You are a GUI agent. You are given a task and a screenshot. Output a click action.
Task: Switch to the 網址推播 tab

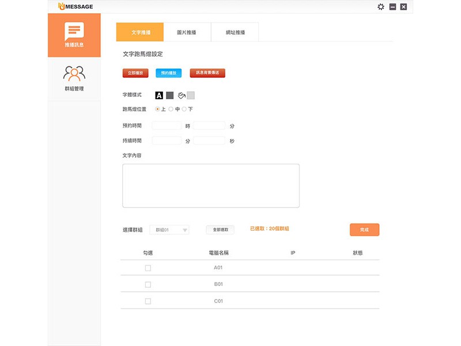[x=235, y=32]
